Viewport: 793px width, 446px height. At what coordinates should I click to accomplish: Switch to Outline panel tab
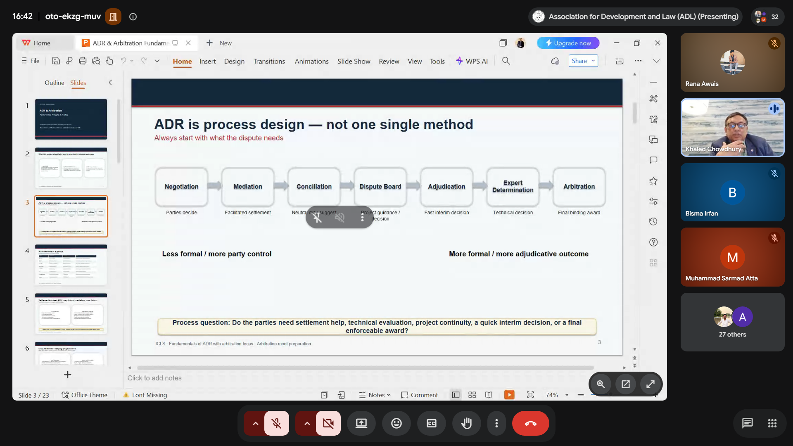click(55, 83)
